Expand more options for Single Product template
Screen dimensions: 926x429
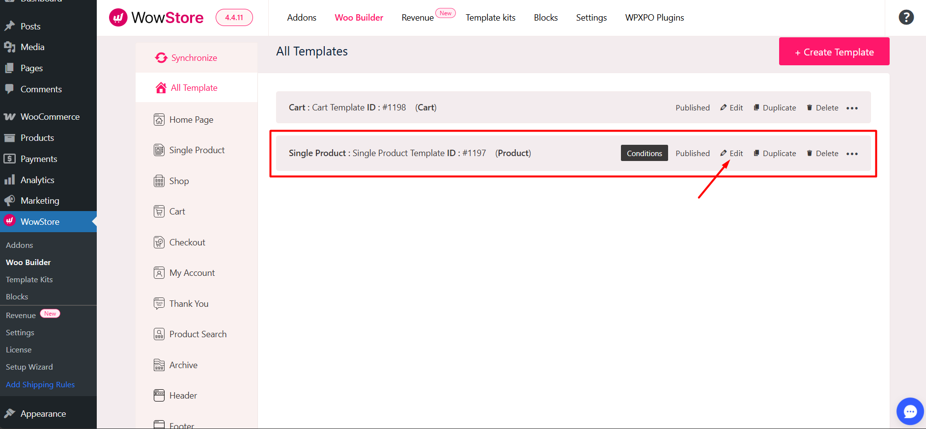(852, 154)
